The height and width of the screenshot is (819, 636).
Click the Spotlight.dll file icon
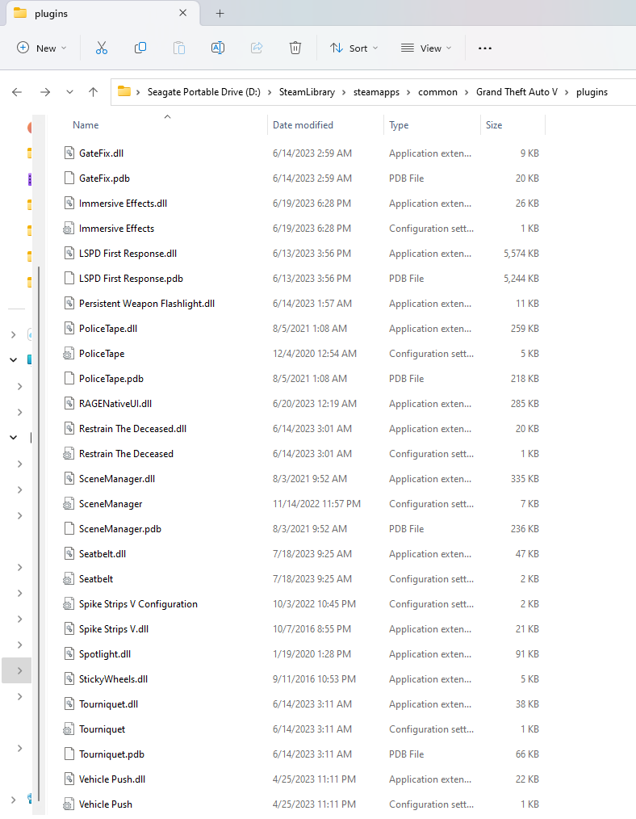69,654
